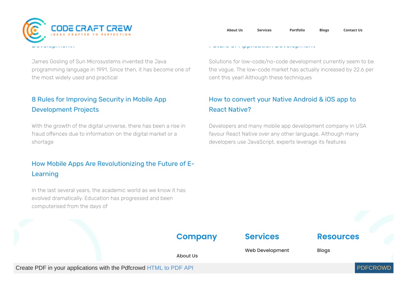Open 'How to convert your Native Android & iOS app' article
This screenshot has width=407, height=288.
[282, 104]
